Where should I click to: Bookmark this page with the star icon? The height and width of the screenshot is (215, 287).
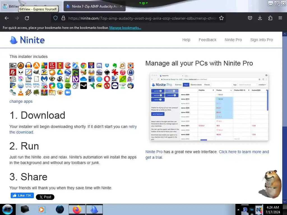tap(221, 18)
